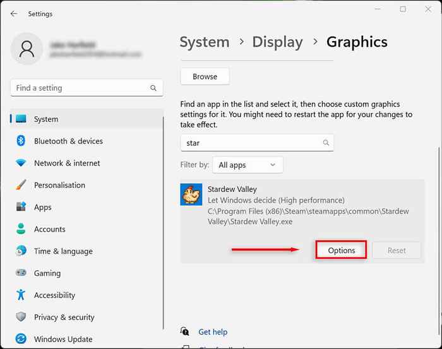Navigate to System breadcrumb

205,42
